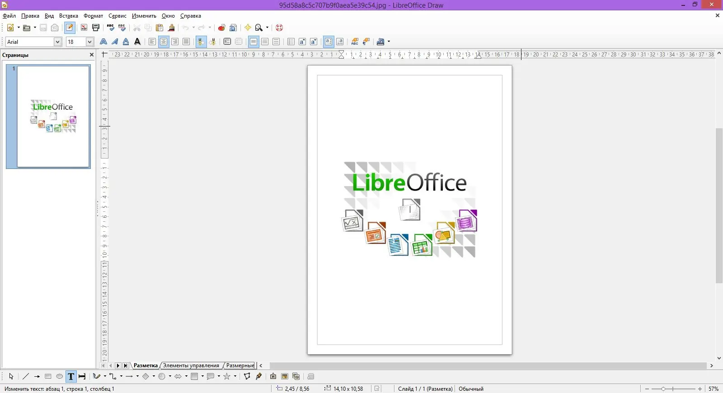Click the Обычный style status field

click(x=471, y=389)
